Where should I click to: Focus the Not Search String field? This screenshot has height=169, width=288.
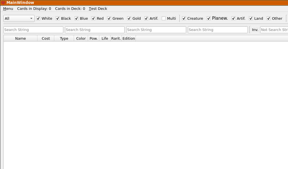point(274,30)
